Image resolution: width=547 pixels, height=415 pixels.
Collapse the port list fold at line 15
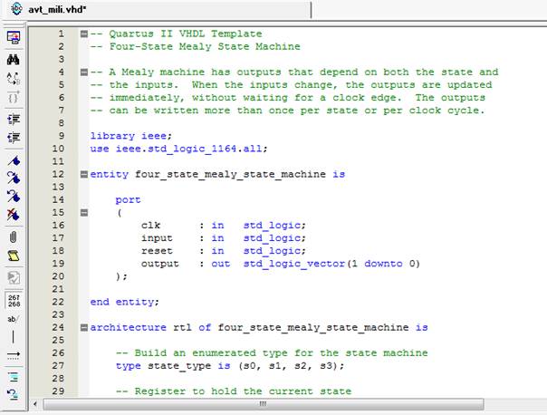click(84, 213)
